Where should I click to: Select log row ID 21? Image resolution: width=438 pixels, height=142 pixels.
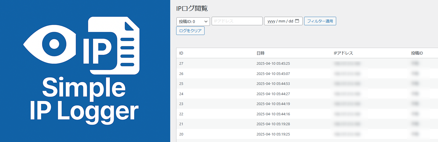point(307,124)
